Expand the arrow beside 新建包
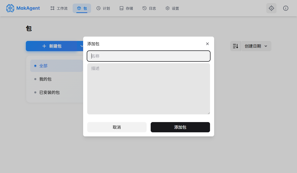Screen dimensions: 297x173 click(81, 46)
